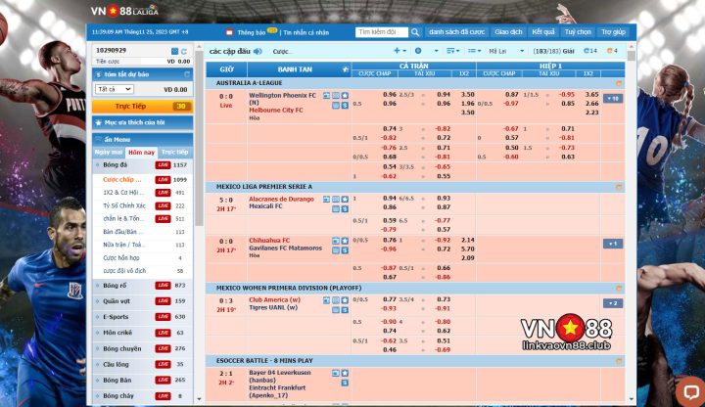
Task: Select Tỷ Số Chính Xác market
Action: point(143,205)
